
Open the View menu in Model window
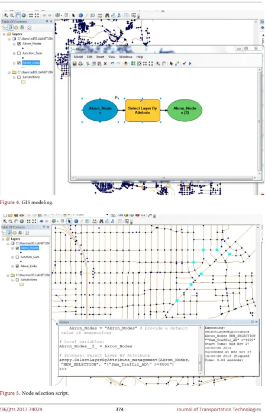point(111,57)
